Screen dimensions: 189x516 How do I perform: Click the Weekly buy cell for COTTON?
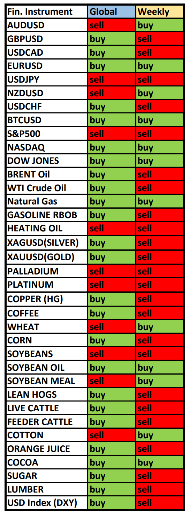coord(159,435)
